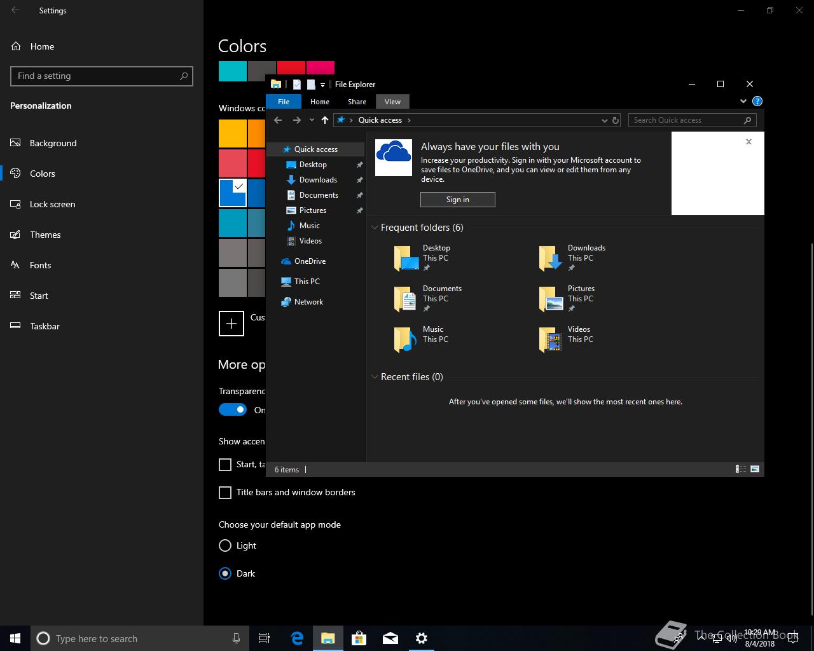The width and height of the screenshot is (814, 651).
Task: Open the address bar history dropdown
Action: (x=604, y=120)
